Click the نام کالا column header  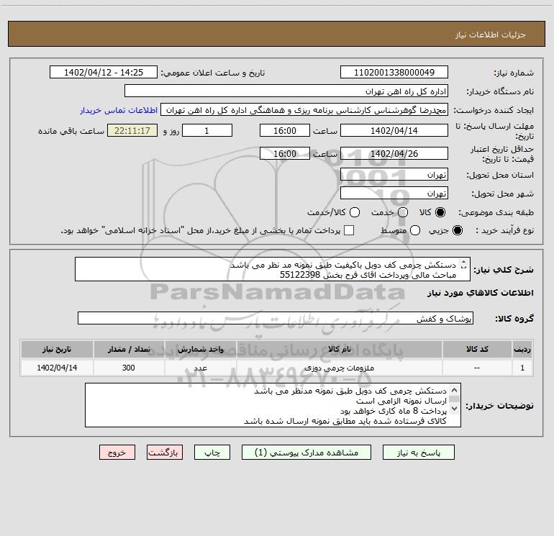point(339,349)
